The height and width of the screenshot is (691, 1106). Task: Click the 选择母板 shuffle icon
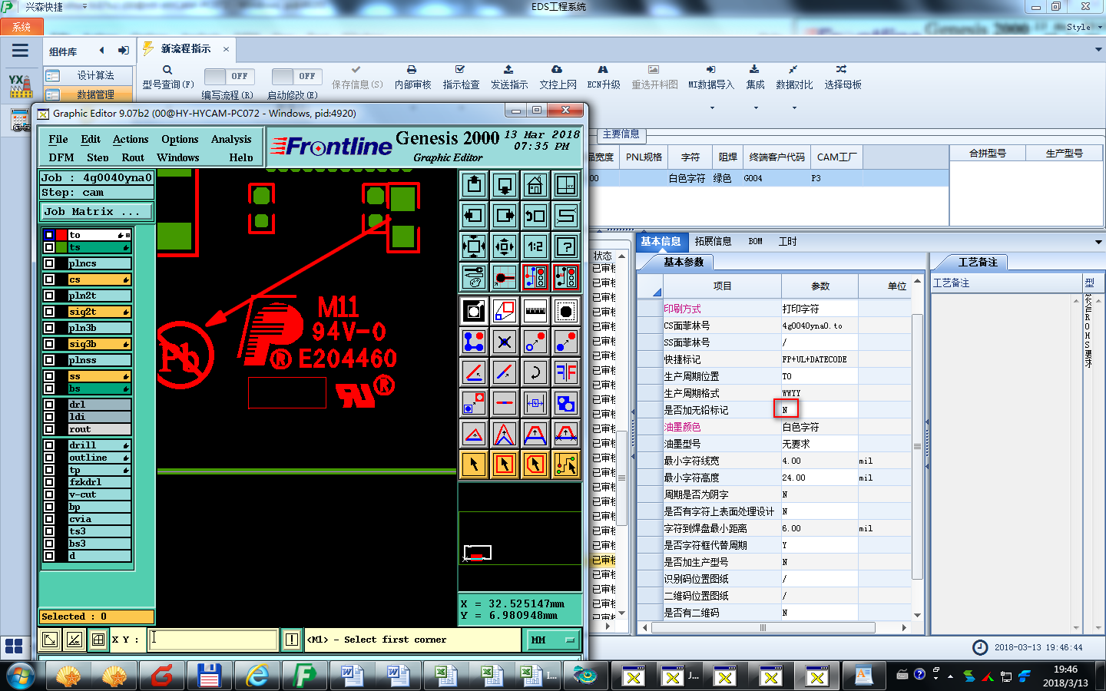[842, 69]
